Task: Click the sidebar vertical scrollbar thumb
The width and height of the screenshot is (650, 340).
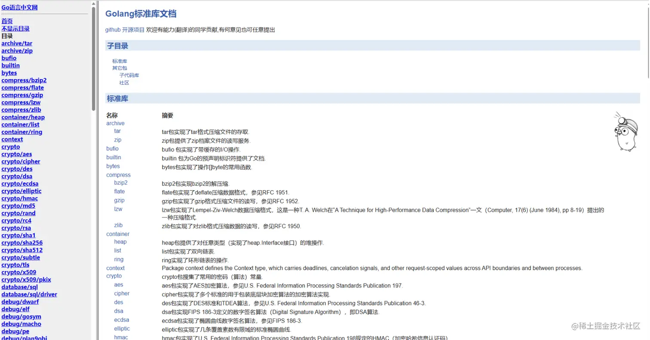Action: click(94, 59)
